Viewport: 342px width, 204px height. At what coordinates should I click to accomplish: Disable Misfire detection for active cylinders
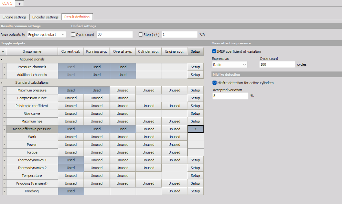[214, 83]
